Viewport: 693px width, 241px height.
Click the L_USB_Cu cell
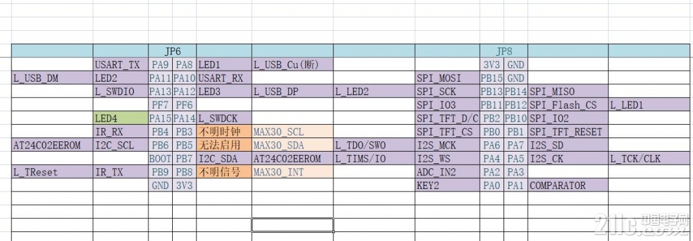pyautogui.click(x=293, y=64)
